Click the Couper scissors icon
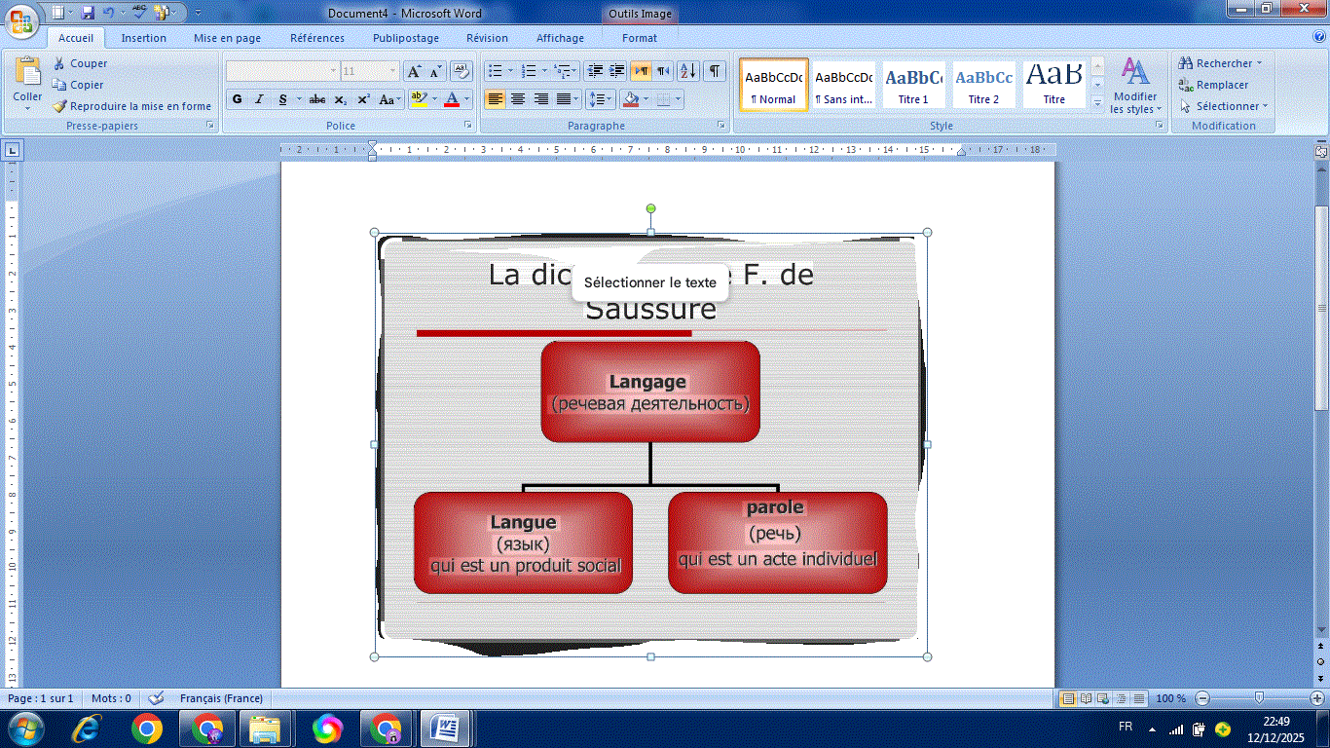The image size is (1330, 748). tap(59, 63)
